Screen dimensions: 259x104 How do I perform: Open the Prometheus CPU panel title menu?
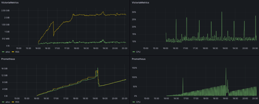[138, 59]
